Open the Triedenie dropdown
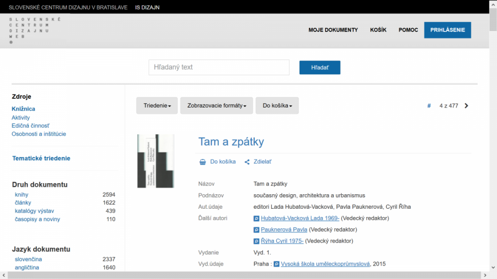This screenshot has height=279, width=497. (157, 106)
